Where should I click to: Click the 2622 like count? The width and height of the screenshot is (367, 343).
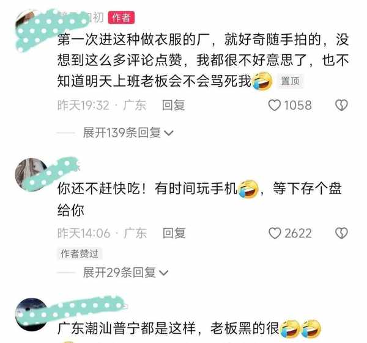pos(298,234)
